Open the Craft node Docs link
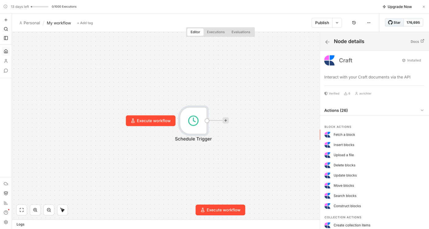 pyautogui.click(x=415, y=42)
